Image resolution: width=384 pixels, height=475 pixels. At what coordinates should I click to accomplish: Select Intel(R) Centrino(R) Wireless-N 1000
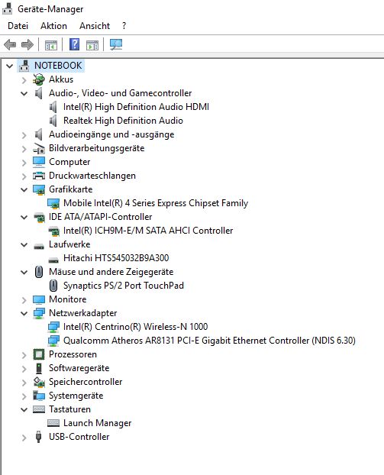click(x=135, y=327)
